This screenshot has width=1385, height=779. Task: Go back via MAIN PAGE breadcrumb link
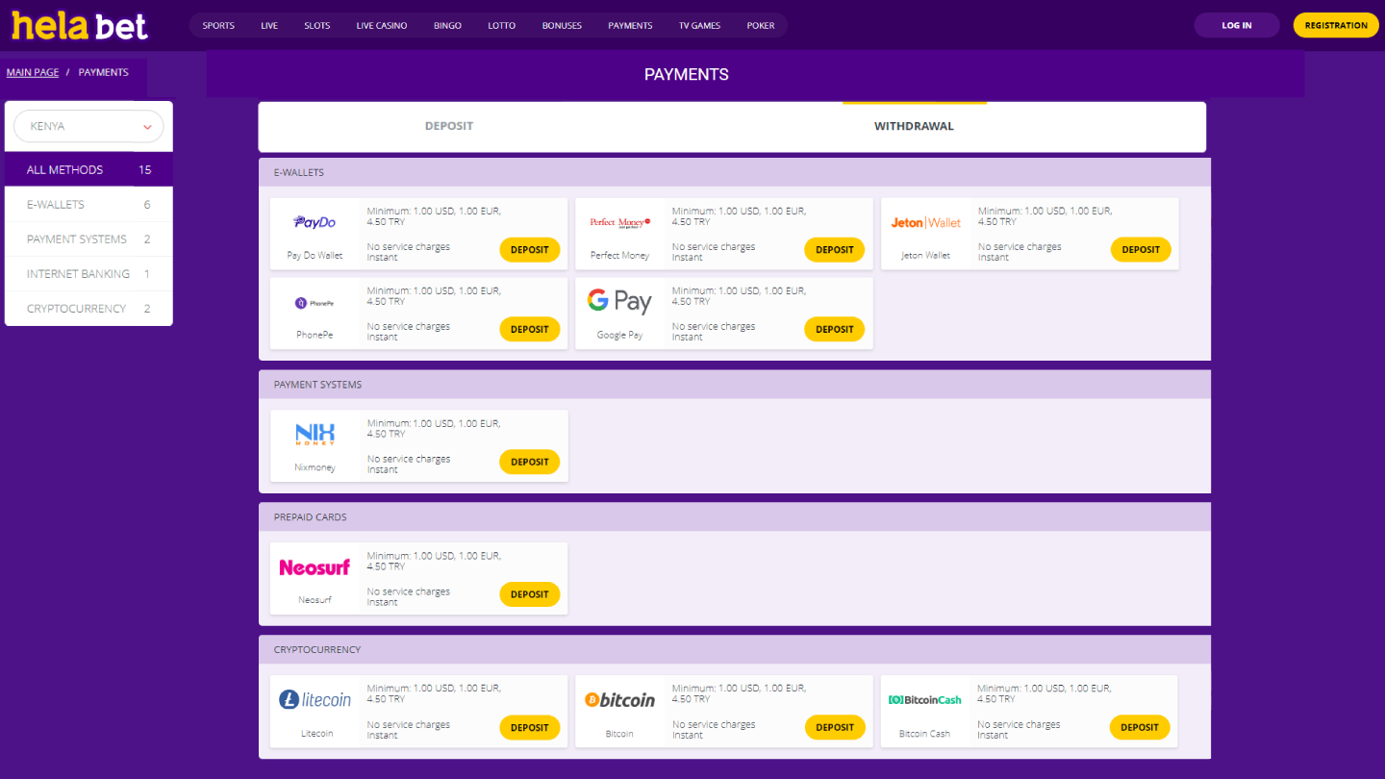click(x=32, y=71)
